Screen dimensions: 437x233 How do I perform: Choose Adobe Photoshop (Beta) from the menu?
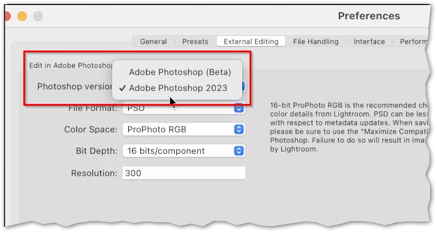(x=179, y=72)
